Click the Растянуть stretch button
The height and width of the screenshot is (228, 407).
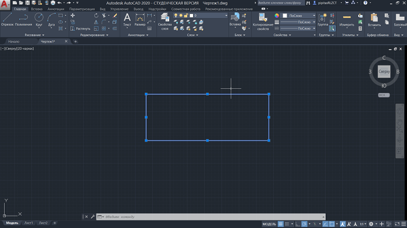[80, 29]
